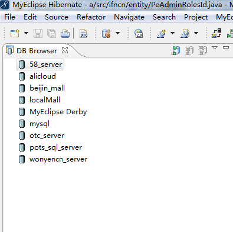The height and width of the screenshot is (232, 233).
Task: Open the Refactor menu
Action: [x=91, y=17]
